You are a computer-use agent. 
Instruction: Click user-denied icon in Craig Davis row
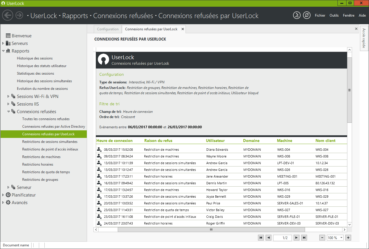[99, 217]
